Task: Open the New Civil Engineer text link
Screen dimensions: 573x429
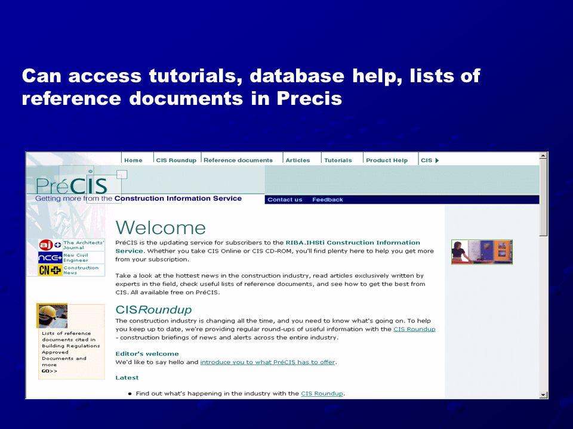Action: pyautogui.click(x=76, y=257)
